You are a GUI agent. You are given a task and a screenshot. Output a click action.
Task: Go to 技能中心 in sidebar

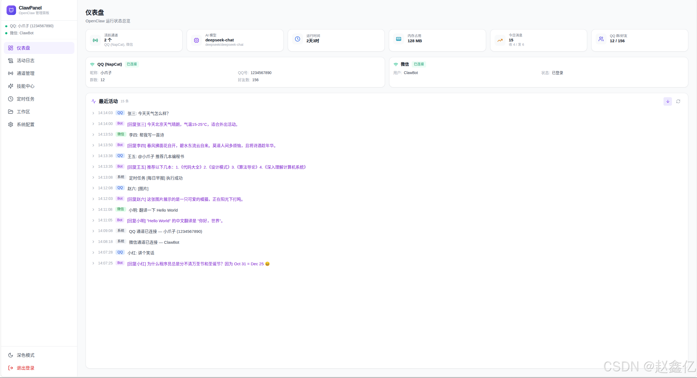coord(25,86)
